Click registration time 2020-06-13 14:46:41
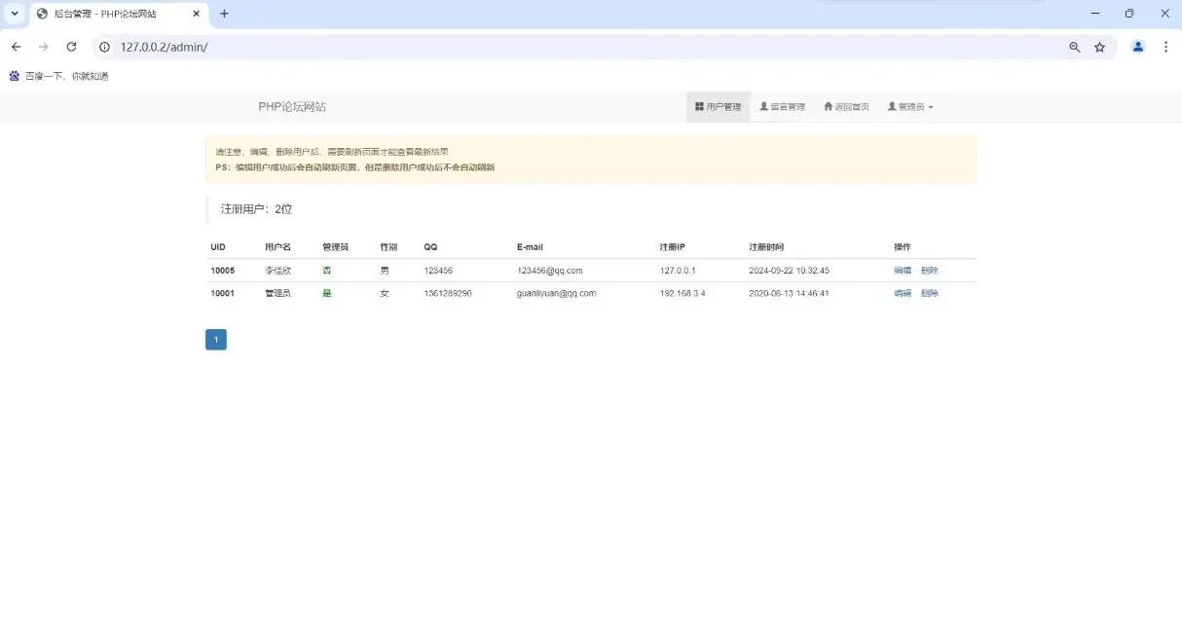Screen dimensions: 1182x624 pyautogui.click(x=790, y=293)
